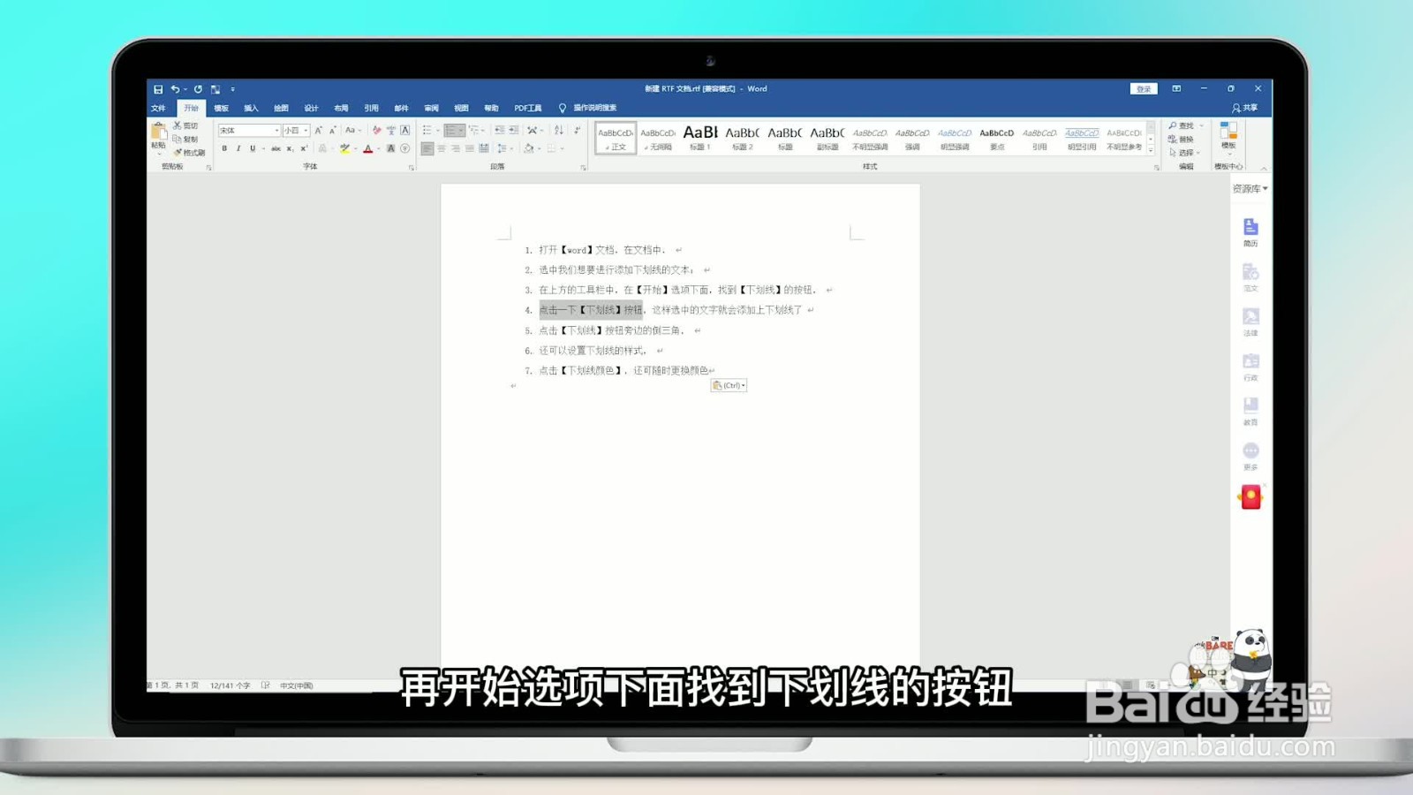1413x795 pixels.
Task: Open the multilevel list menu
Action: click(x=475, y=130)
